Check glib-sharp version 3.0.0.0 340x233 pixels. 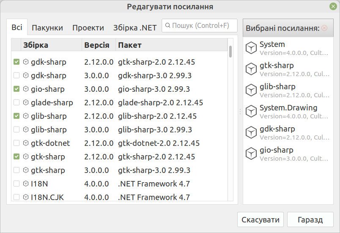coord(16,130)
